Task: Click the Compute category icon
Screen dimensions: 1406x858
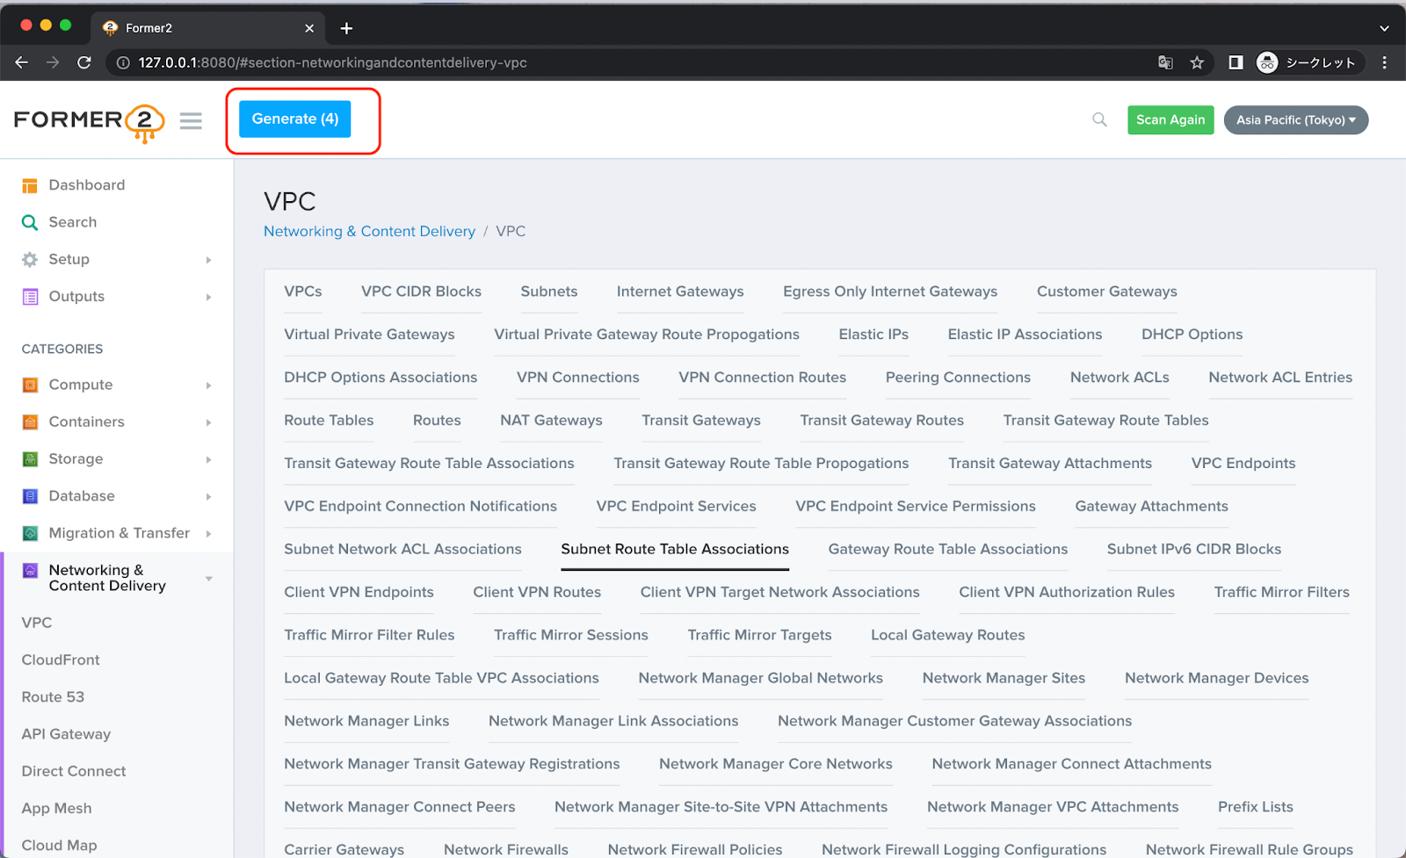Action: click(29, 385)
